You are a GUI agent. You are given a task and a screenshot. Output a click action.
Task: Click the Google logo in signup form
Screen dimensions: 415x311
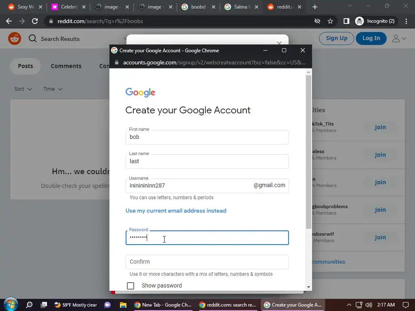(x=140, y=93)
